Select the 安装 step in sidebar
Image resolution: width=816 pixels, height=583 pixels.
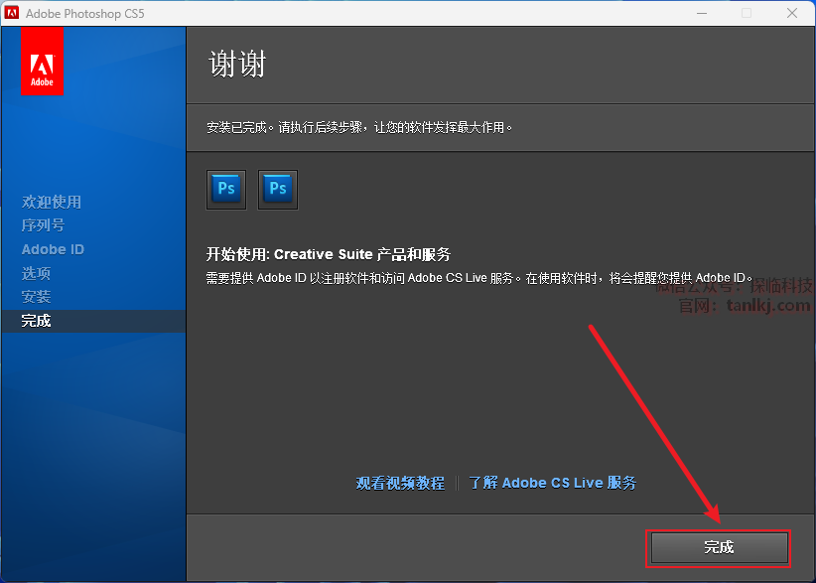click(36, 297)
